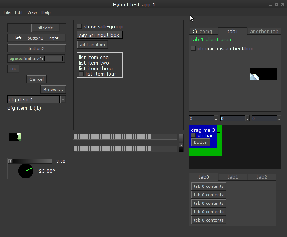Screen dimensions: 287x237
Task: Click the triangle handle on the -3.00 slider
Action: (x=10, y=161)
